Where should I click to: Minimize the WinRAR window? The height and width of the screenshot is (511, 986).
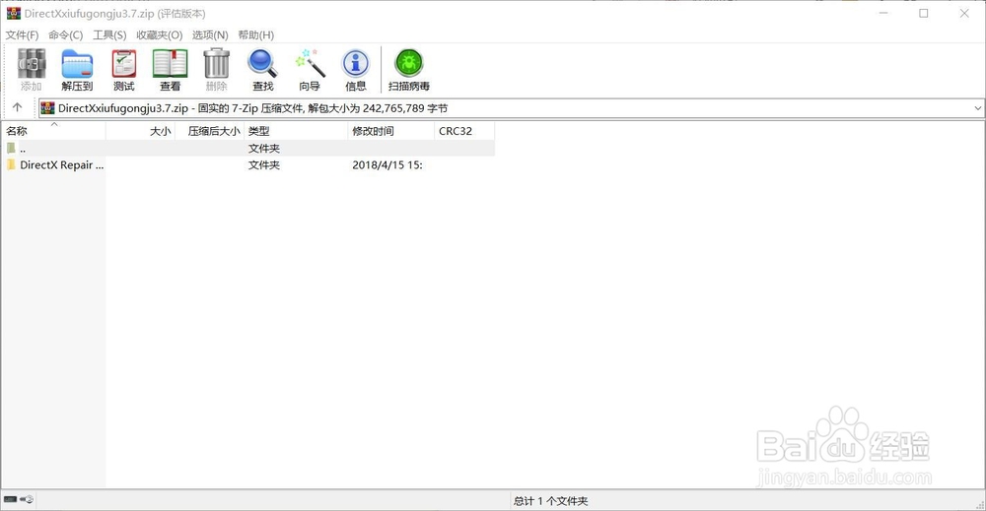[x=883, y=13]
